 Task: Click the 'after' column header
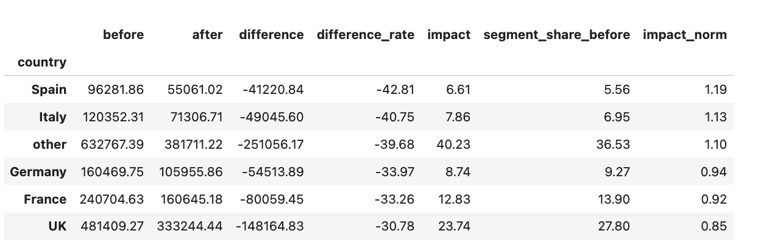pyautogui.click(x=207, y=35)
